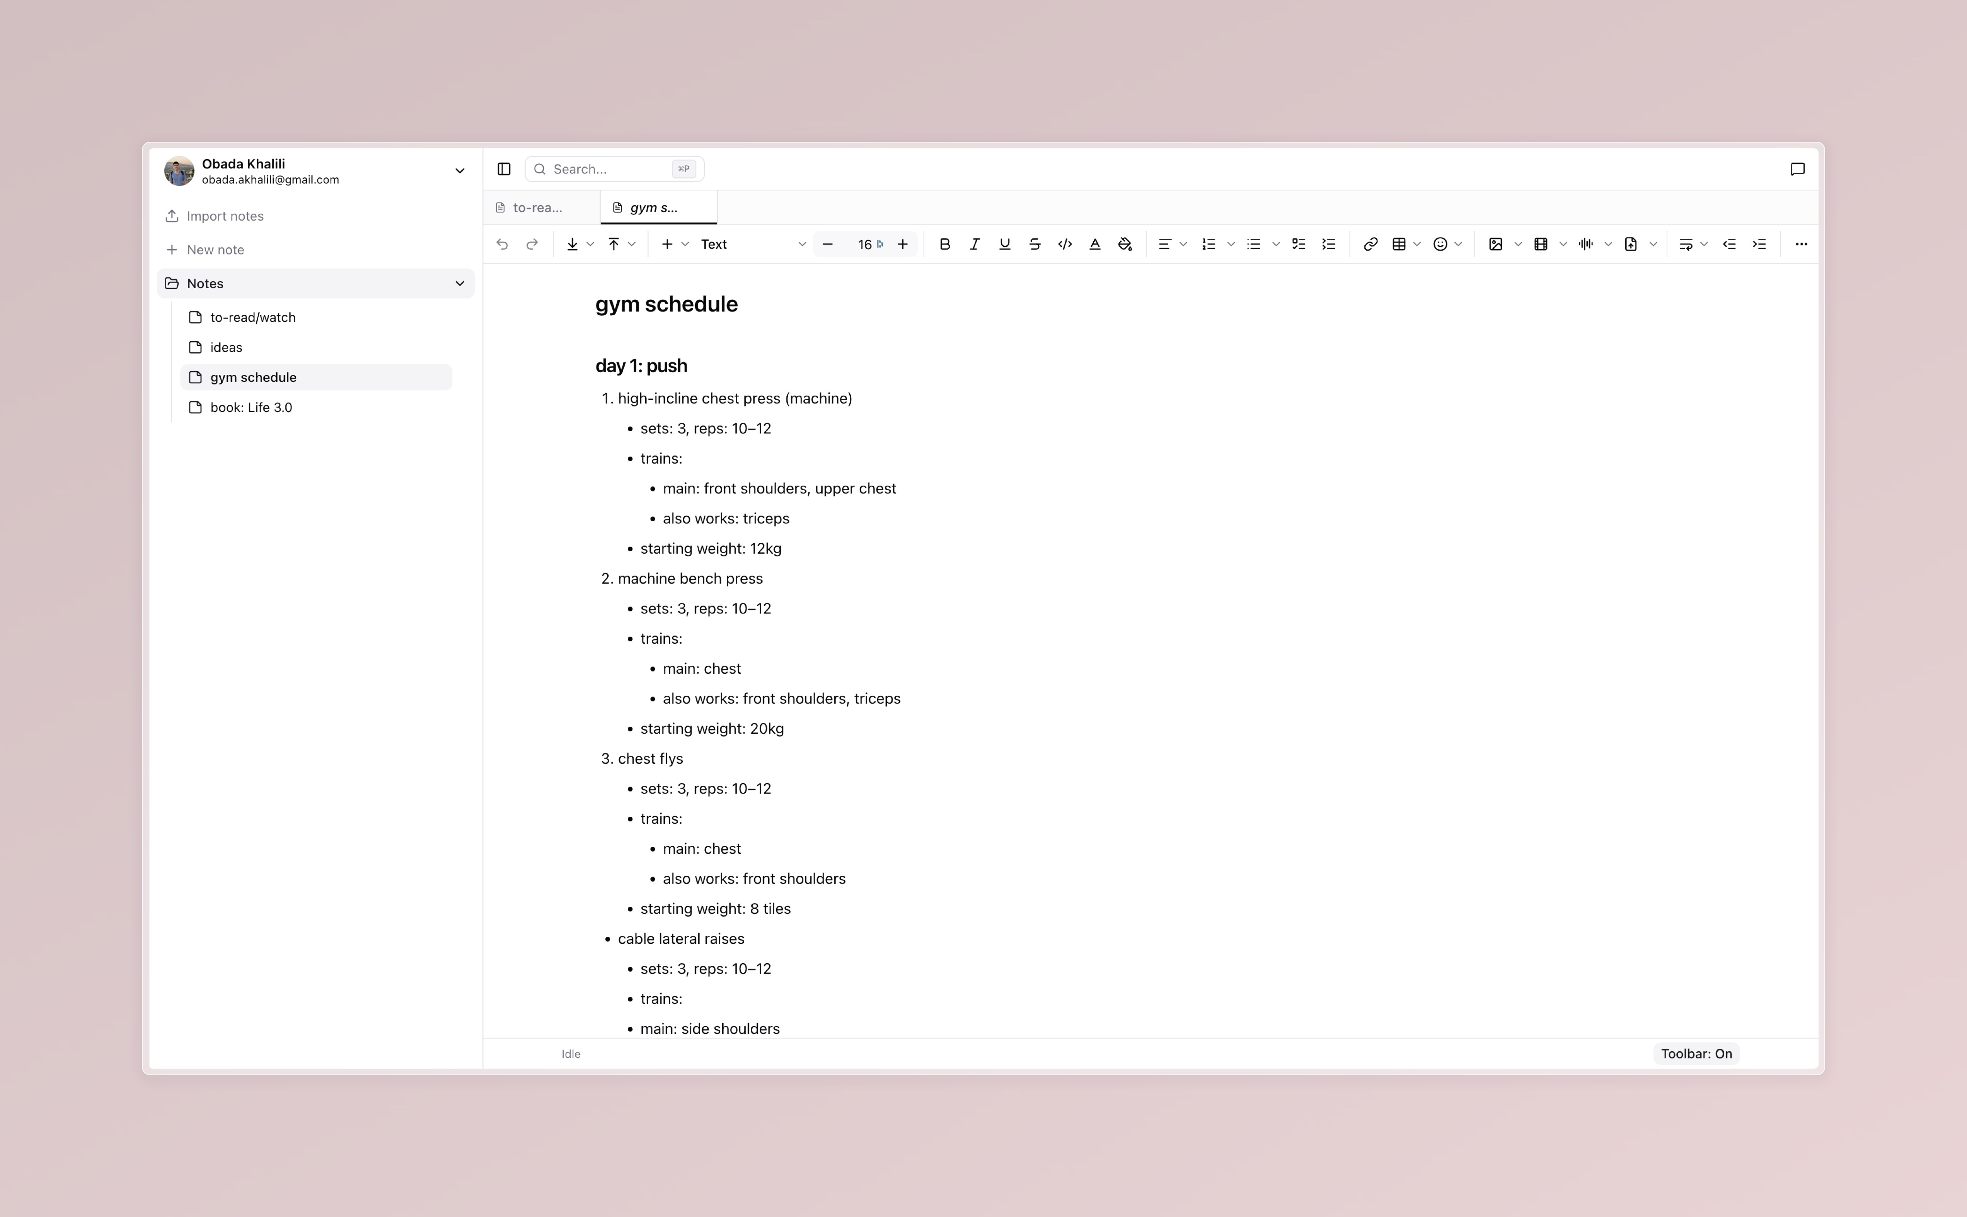Collapse the Notes folder
The height and width of the screenshot is (1217, 1967).
click(459, 282)
